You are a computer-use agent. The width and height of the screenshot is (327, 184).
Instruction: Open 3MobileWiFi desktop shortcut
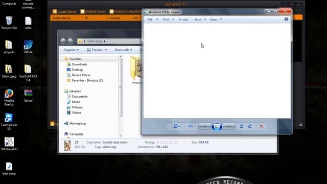tap(9, 144)
